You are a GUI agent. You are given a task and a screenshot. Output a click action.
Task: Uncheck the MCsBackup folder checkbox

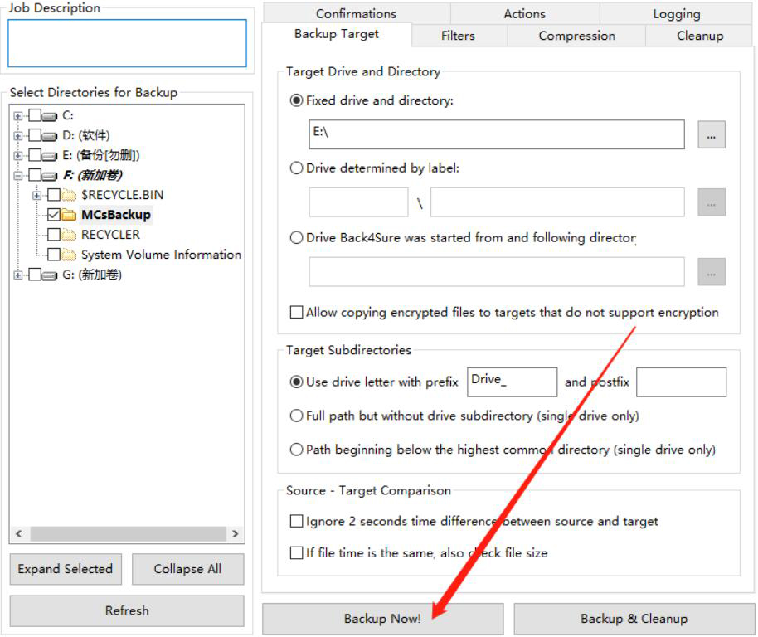pos(54,215)
